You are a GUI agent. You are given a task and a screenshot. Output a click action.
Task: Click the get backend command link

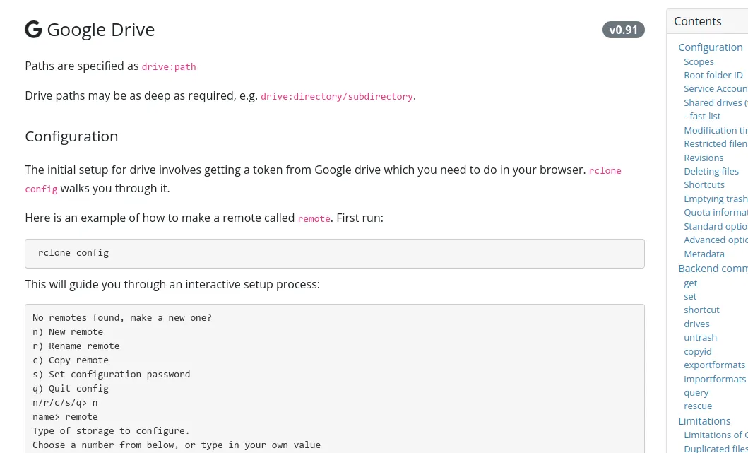point(690,283)
